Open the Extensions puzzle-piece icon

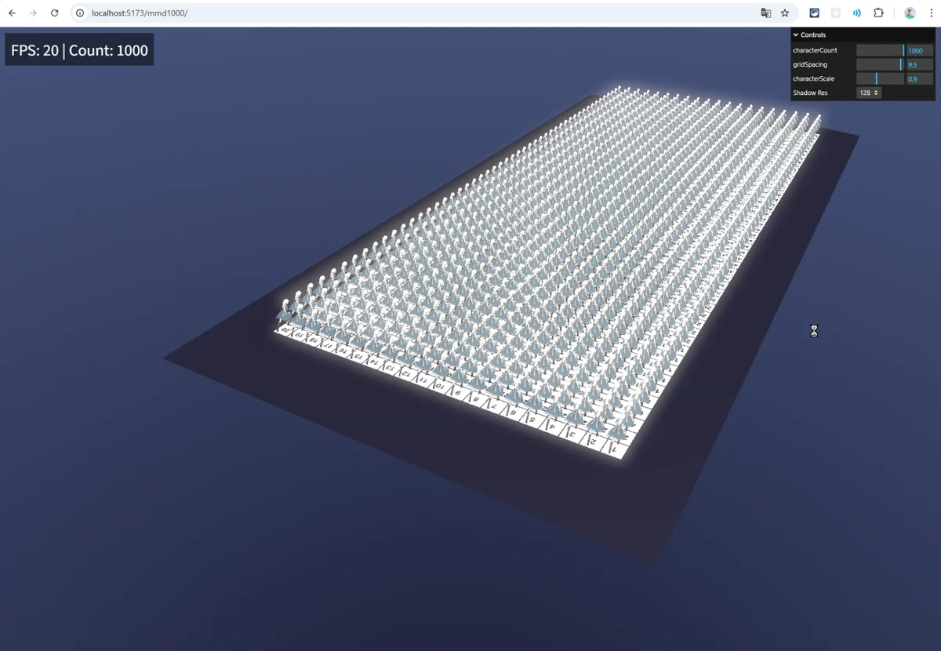[x=878, y=13]
